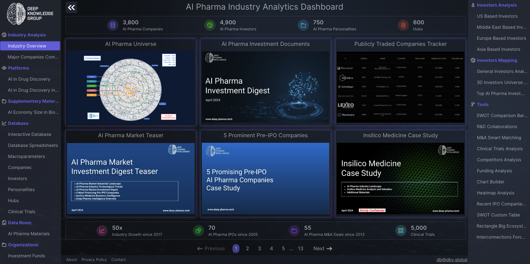The height and width of the screenshot is (264, 530).
Task: Open the Insilico Medicine Case Study cover
Action: coord(400,178)
